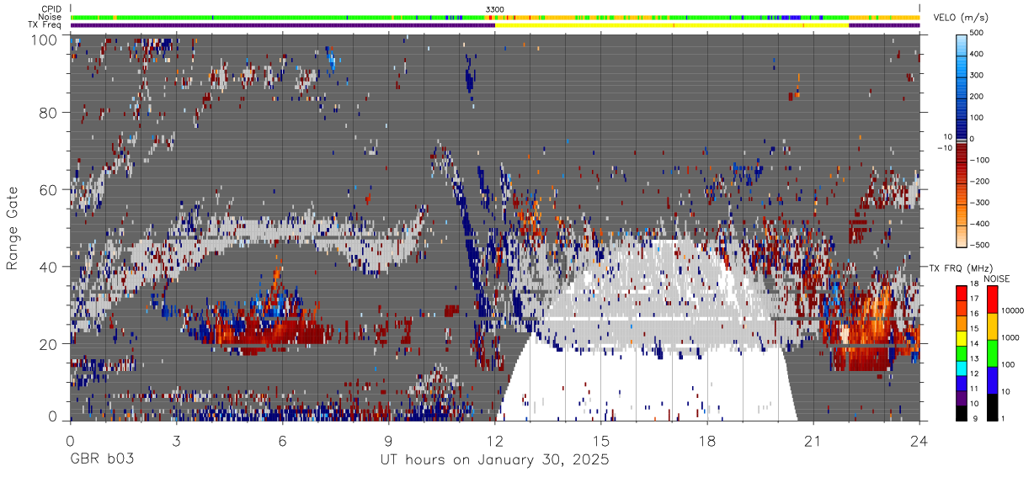Viewport: 1034px width, 477px height.
Task: Click the −300 label on velocity scale
Action: click(979, 202)
